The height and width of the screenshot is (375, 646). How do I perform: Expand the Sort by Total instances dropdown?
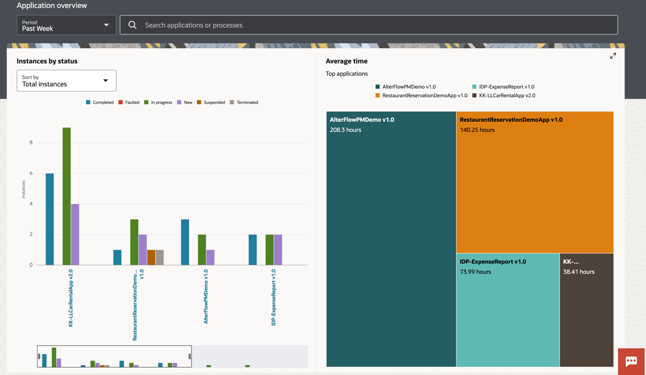coord(66,81)
